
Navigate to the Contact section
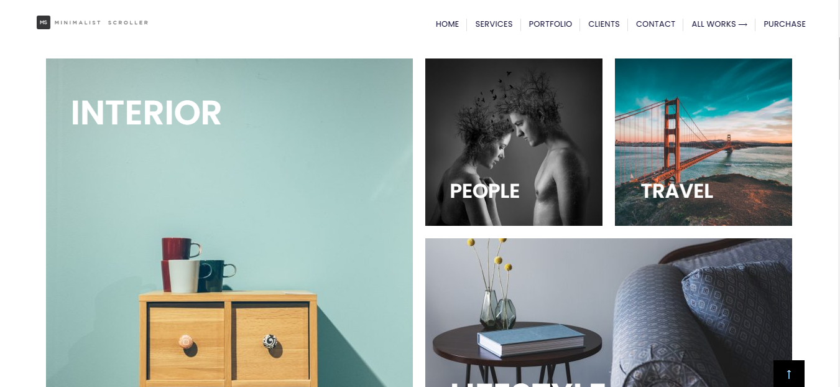tap(655, 24)
